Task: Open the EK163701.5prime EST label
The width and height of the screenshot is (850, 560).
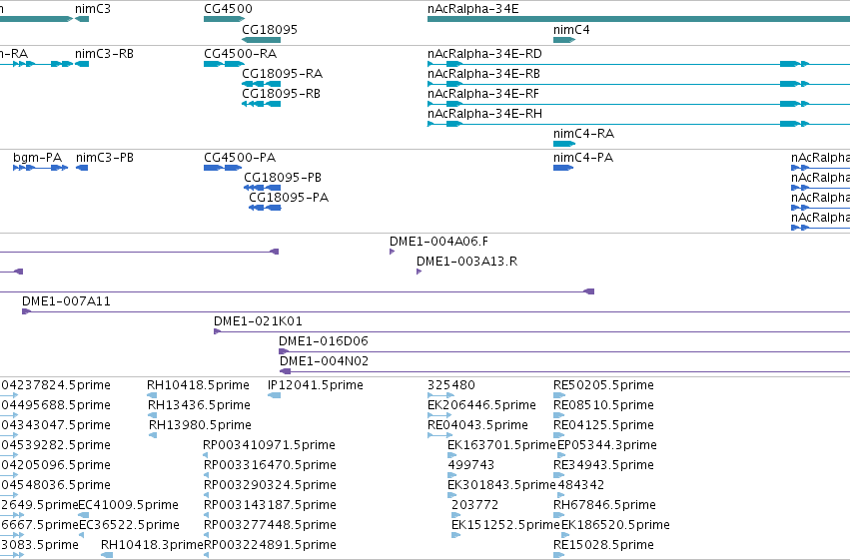Action: (x=501, y=446)
